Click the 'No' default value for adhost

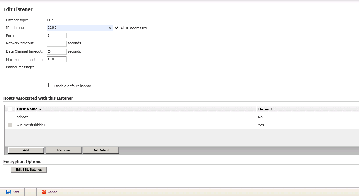[x=260, y=117]
